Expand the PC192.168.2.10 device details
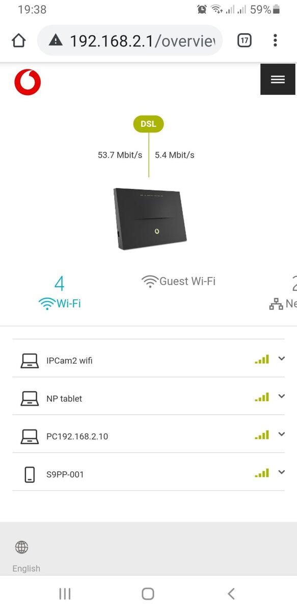 tap(282, 435)
